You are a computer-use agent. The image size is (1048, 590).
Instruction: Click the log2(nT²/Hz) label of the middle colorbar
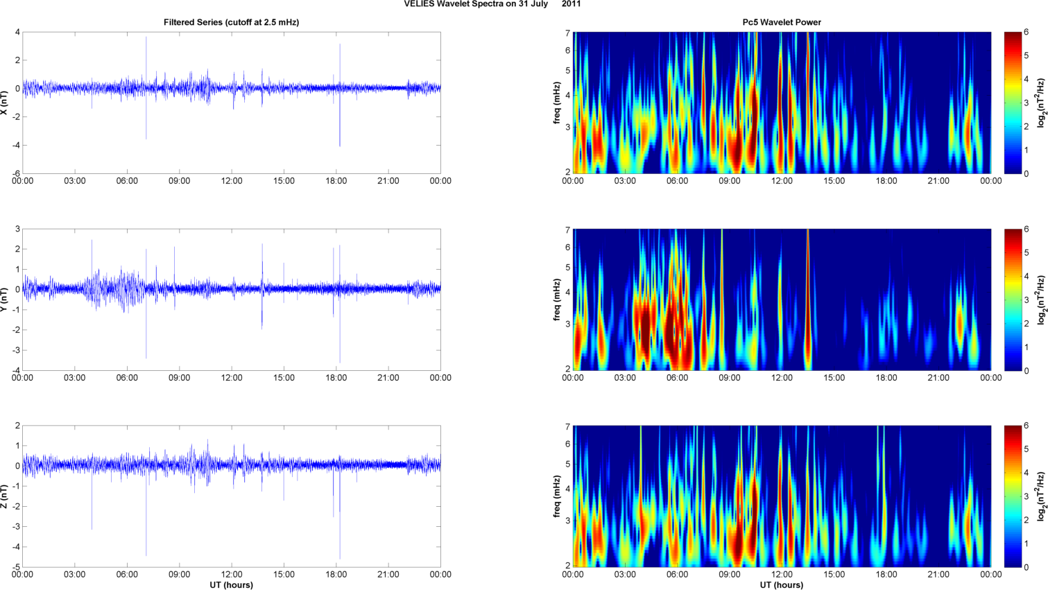pos(1042,300)
